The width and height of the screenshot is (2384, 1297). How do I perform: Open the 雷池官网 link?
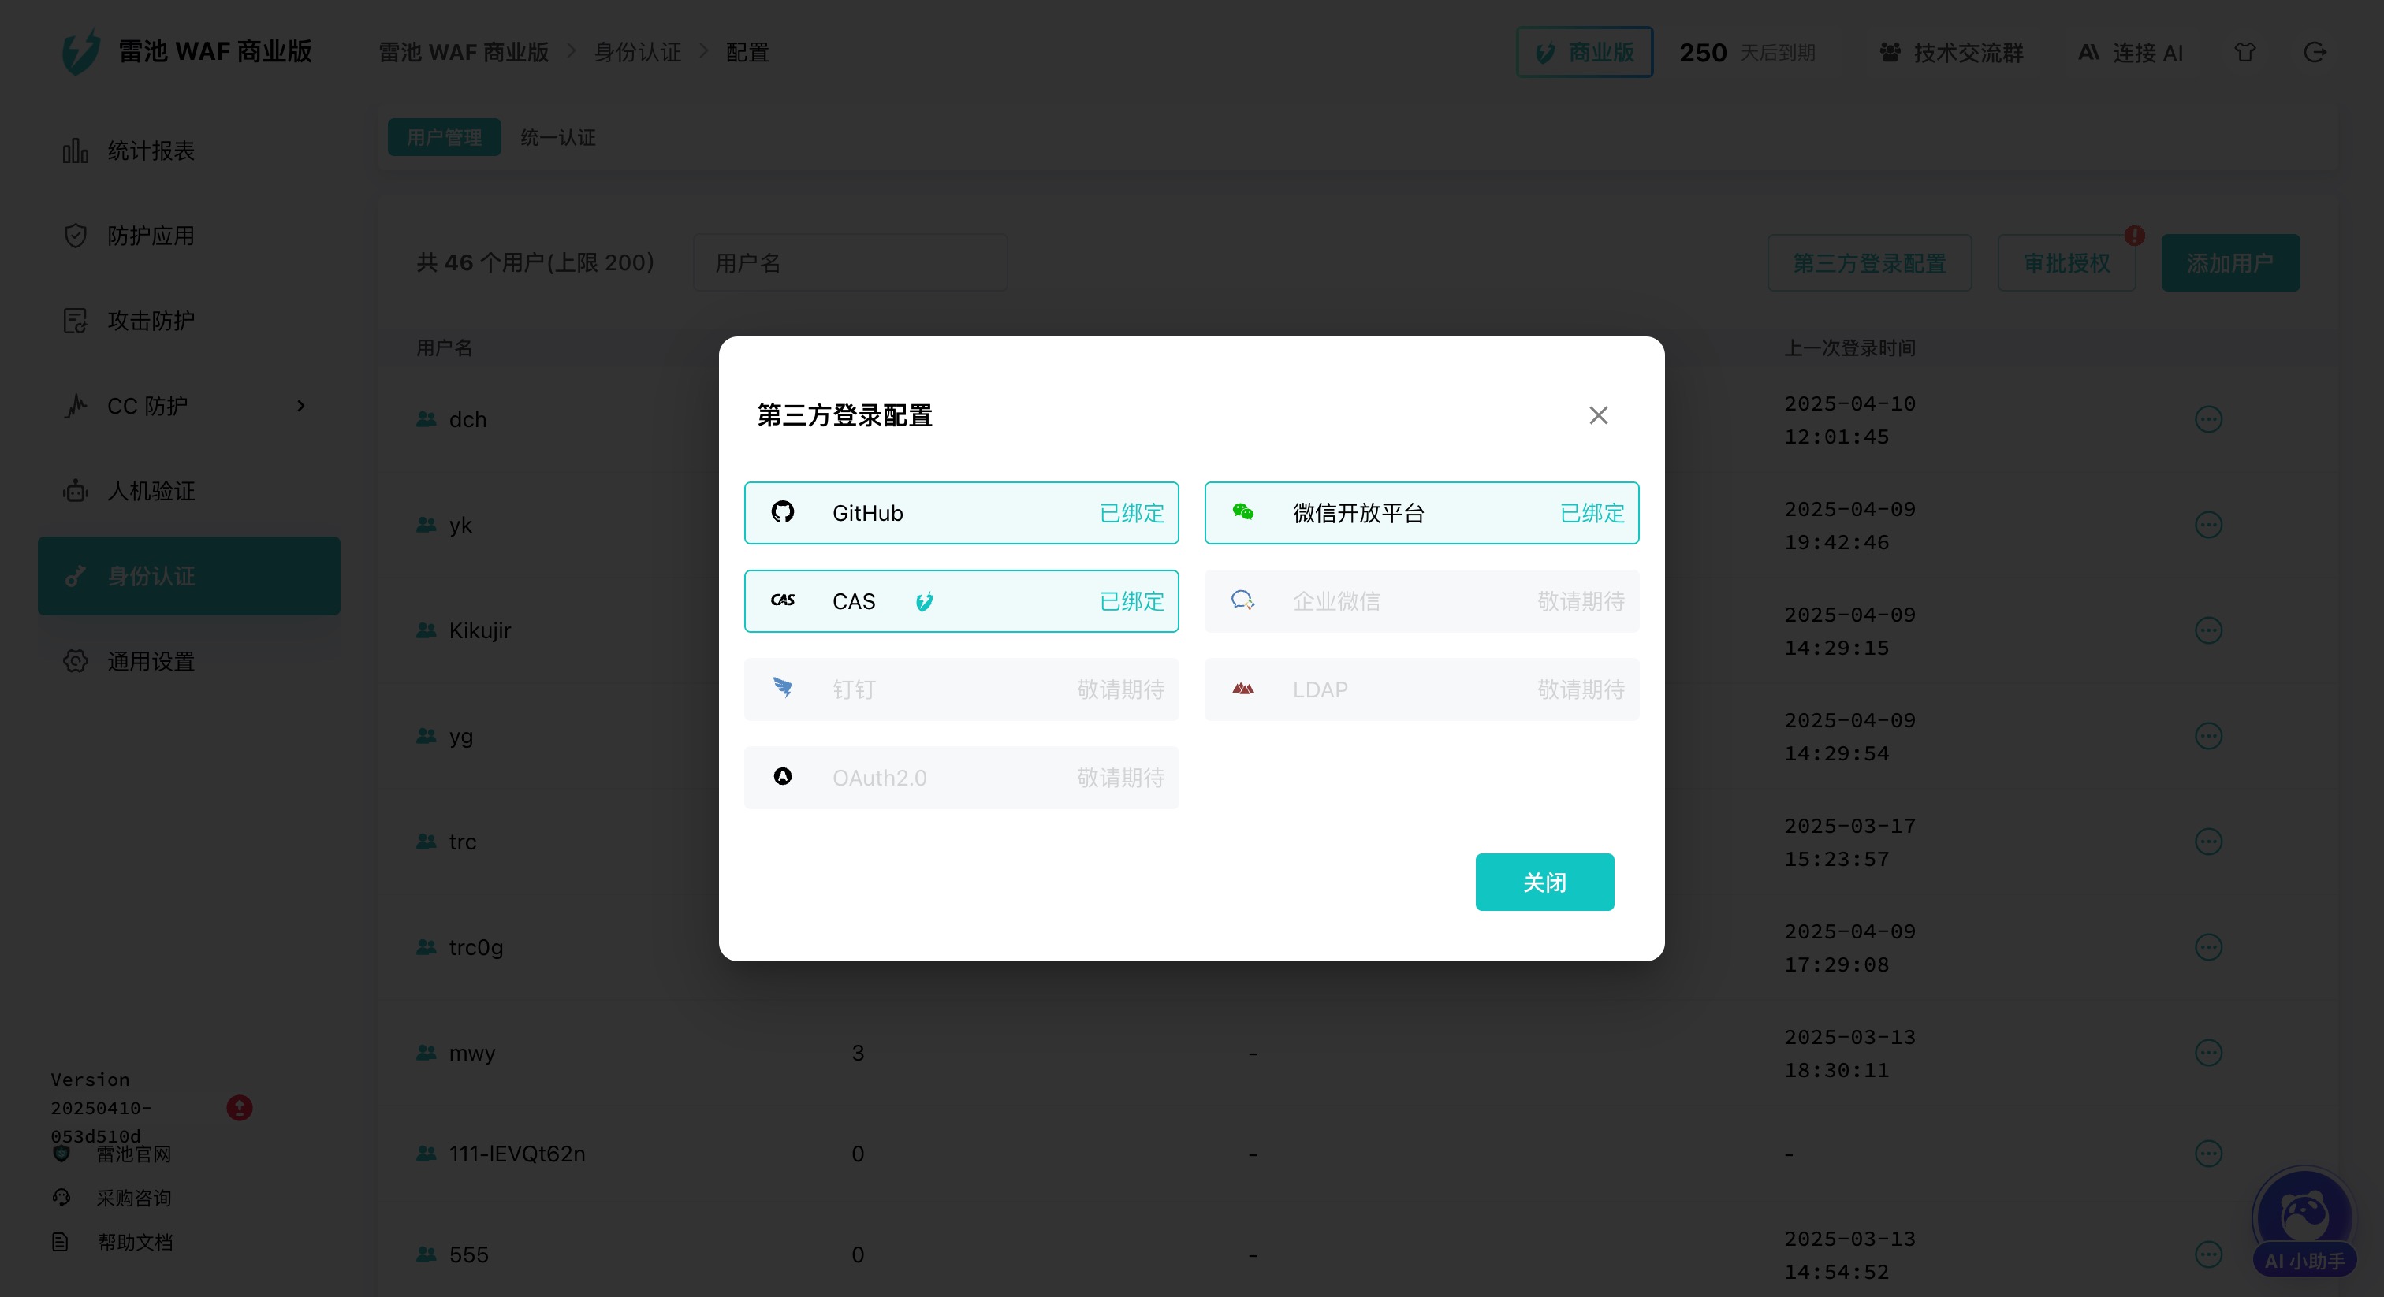click(x=133, y=1154)
